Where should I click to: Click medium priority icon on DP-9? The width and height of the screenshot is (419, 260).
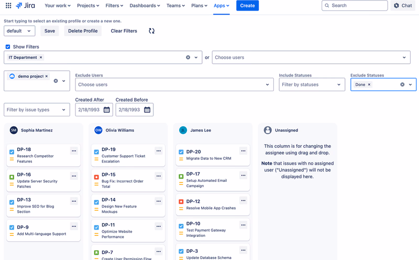click(12, 234)
